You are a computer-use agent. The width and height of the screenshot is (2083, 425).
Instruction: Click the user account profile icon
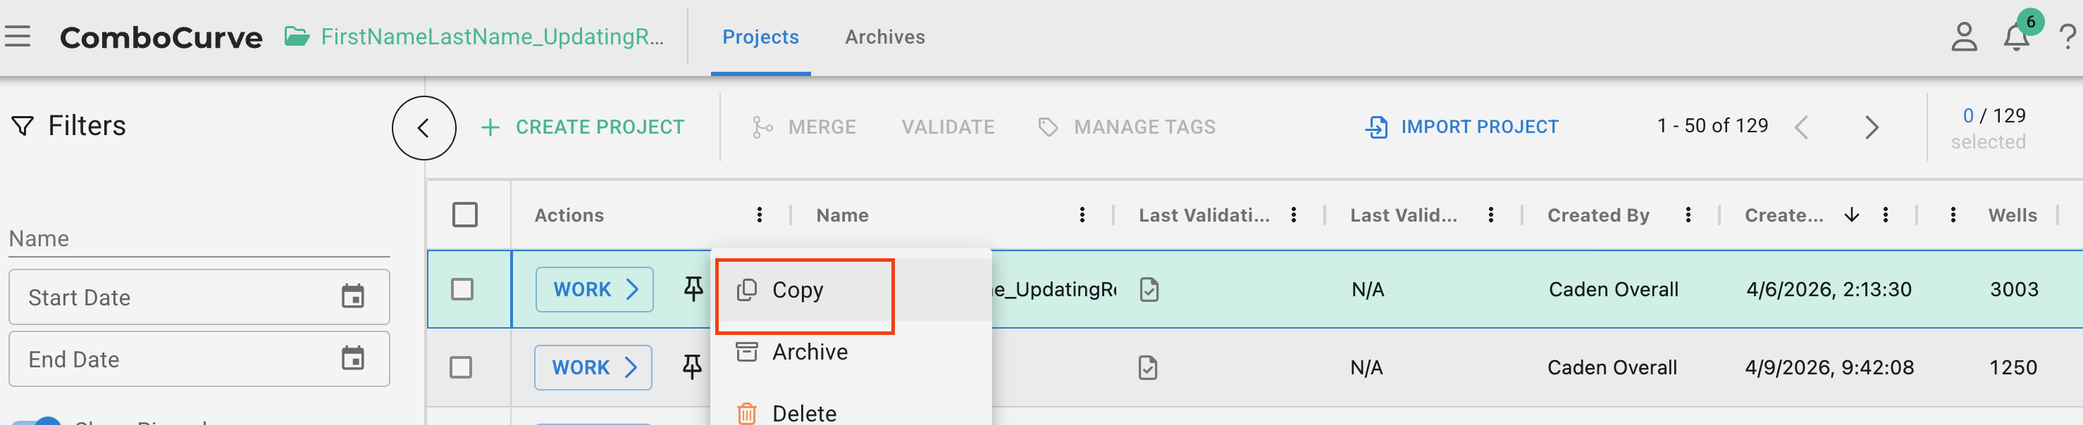[1963, 37]
